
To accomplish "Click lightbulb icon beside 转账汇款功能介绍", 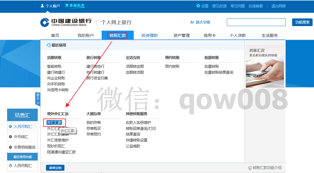I will click(x=250, y=168).
